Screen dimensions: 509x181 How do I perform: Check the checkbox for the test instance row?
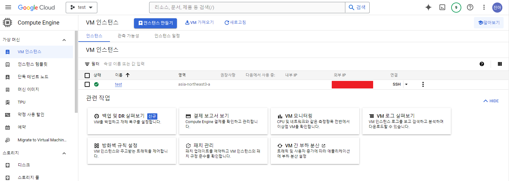[87, 84]
